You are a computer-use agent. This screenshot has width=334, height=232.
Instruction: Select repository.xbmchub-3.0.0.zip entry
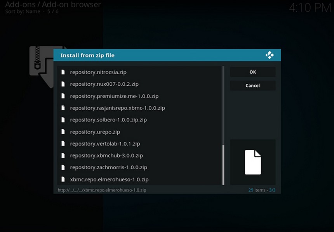coord(140,155)
